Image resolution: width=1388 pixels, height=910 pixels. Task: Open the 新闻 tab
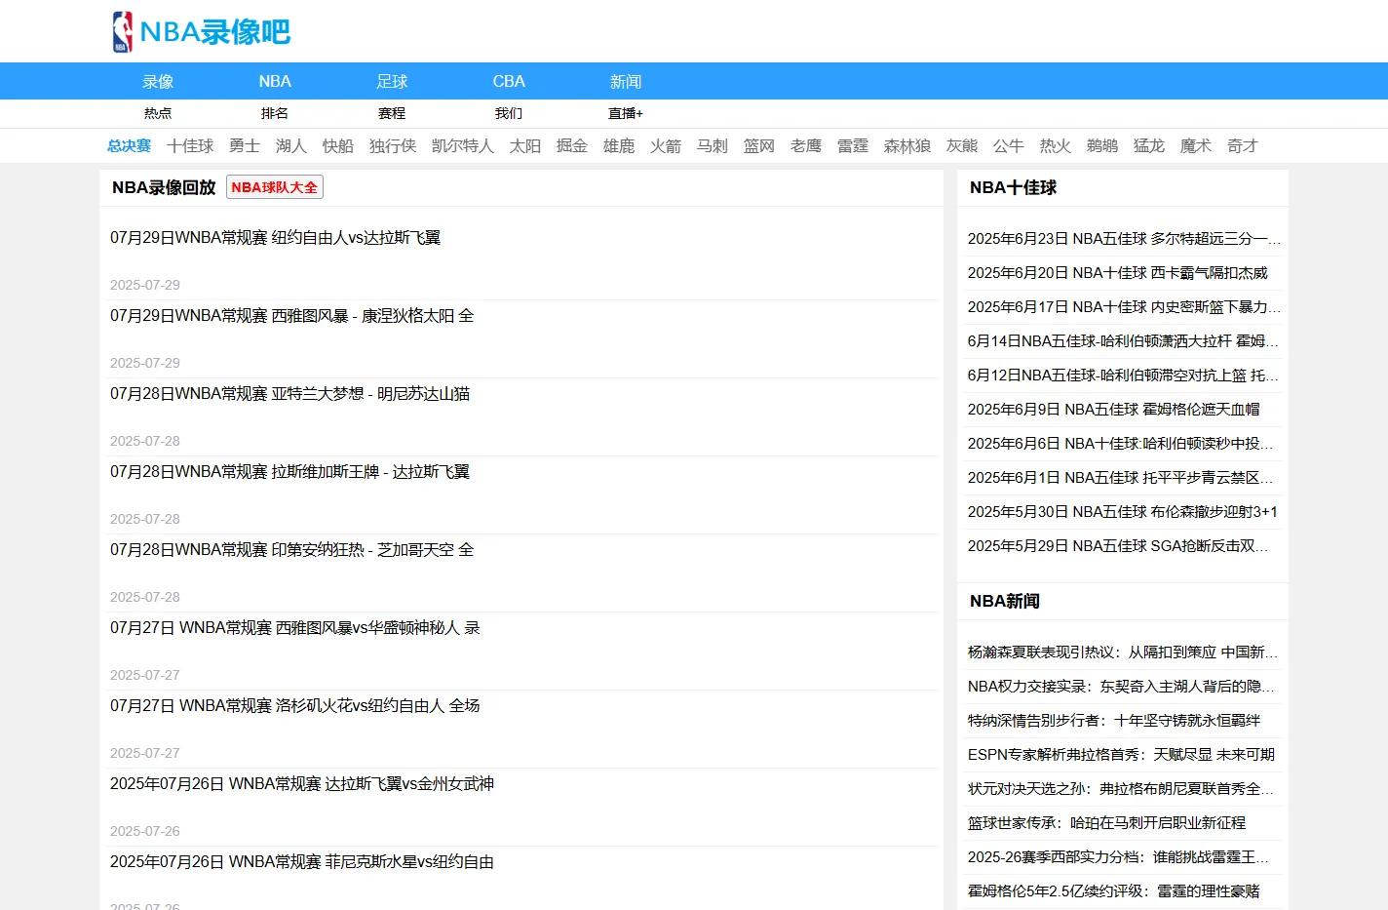pos(626,82)
